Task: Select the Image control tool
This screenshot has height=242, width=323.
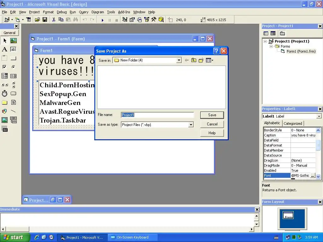Action: [x=5, y=120]
